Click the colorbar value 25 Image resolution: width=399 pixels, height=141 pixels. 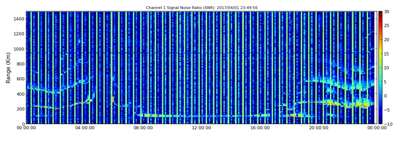[x=387, y=25]
